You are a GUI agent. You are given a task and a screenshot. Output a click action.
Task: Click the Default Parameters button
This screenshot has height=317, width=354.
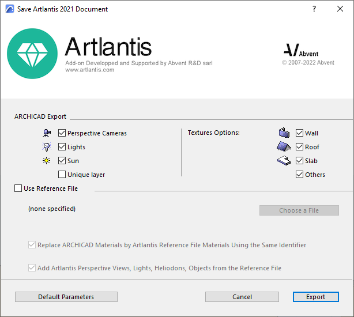click(x=66, y=297)
